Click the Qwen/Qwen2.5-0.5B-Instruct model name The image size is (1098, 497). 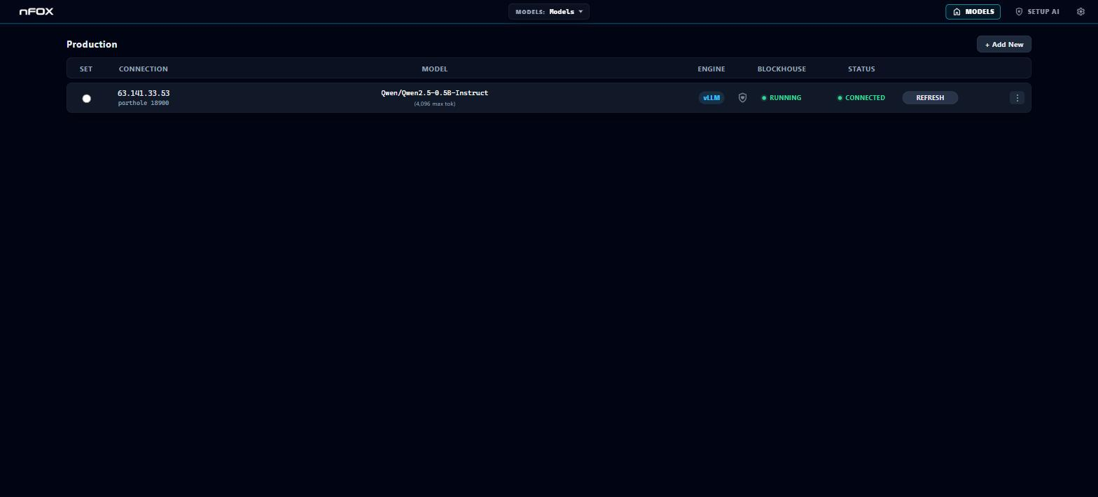pyautogui.click(x=435, y=92)
